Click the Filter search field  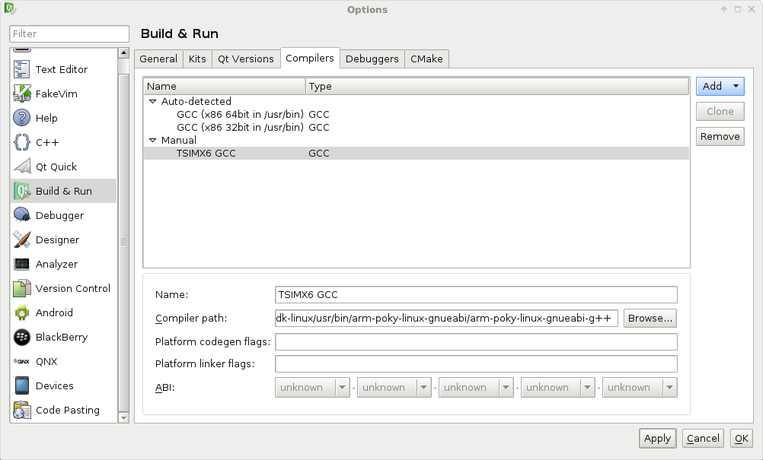point(69,33)
